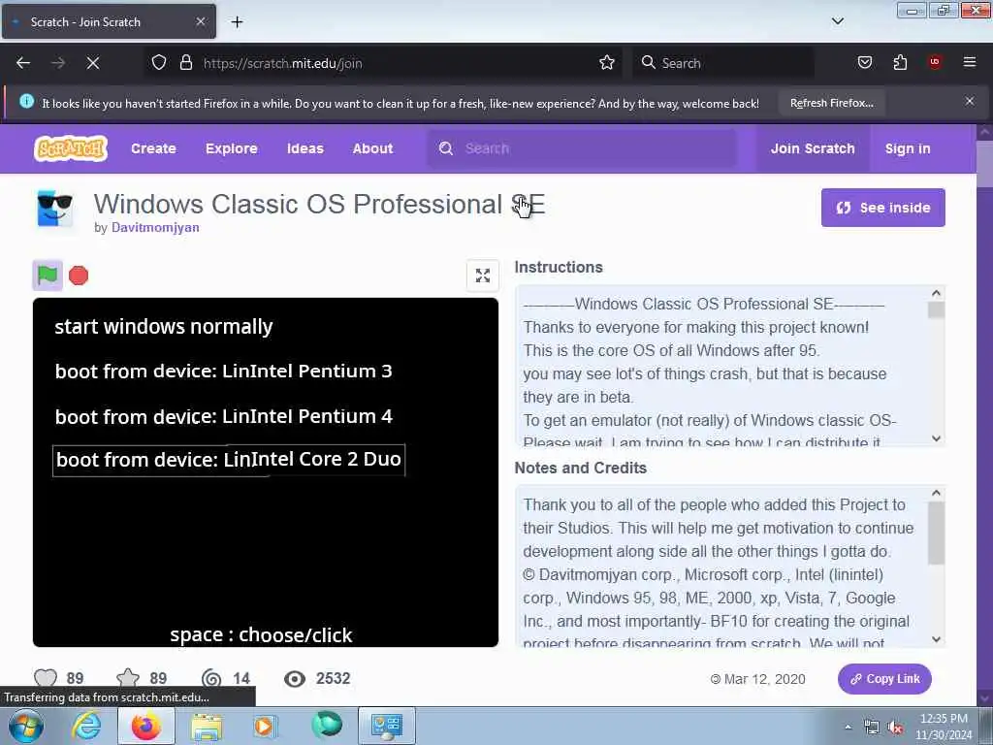The width and height of the screenshot is (993, 745).
Task: Open the Pocket save icon
Action: (x=864, y=62)
